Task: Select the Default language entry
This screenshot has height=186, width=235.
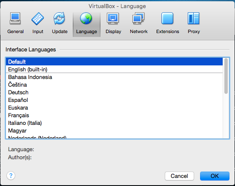Action: 114,62
